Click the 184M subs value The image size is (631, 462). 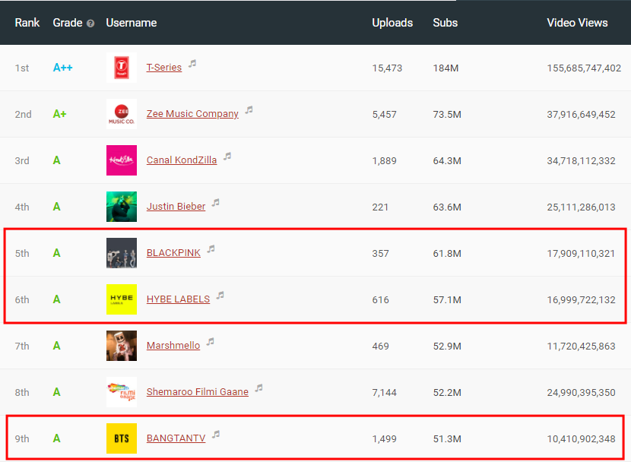coord(446,68)
